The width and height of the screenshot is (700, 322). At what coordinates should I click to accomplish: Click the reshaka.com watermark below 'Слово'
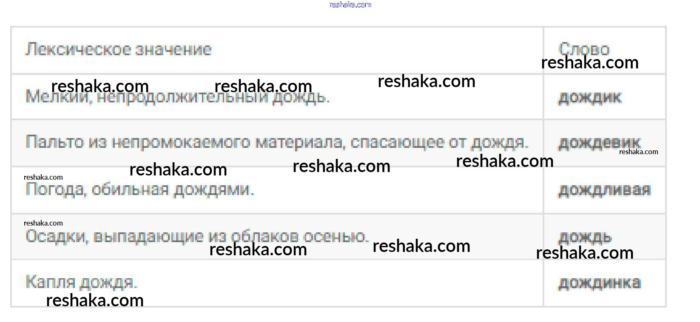click(x=590, y=63)
